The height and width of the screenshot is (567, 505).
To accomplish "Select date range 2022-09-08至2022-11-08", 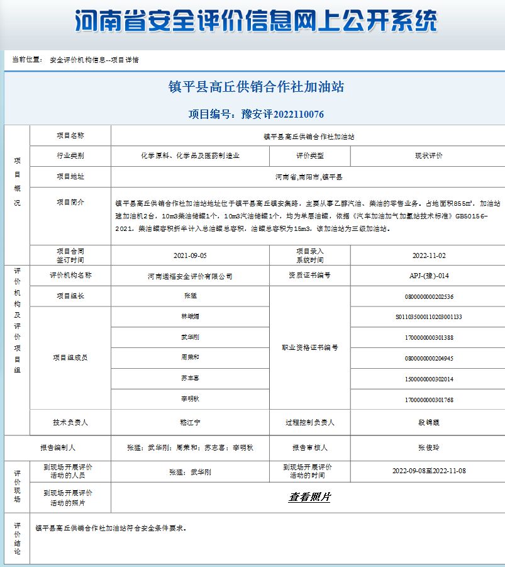I will pos(429,471).
